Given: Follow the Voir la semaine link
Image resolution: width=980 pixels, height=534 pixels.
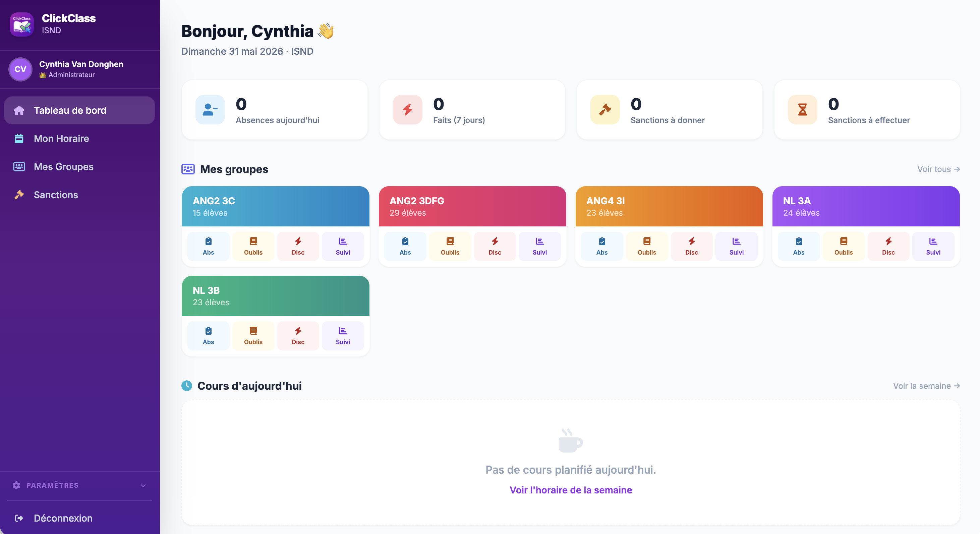Looking at the screenshot, I should click(x=926, y=386).
